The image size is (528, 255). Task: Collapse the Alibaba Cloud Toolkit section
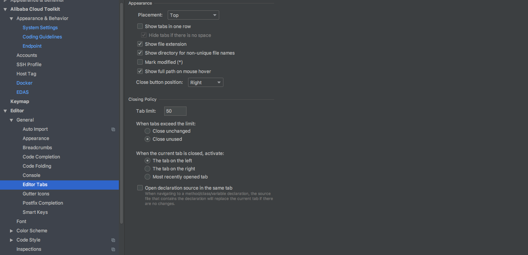(x=5, y=9)
